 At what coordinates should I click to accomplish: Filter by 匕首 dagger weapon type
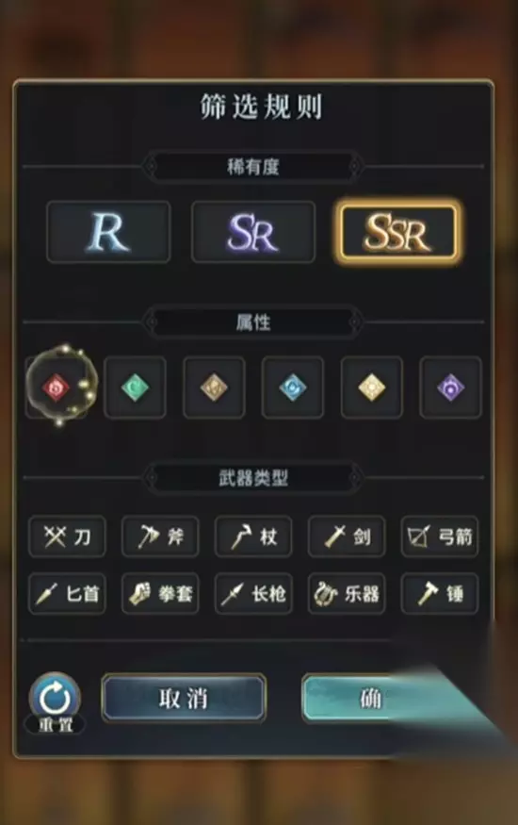point(67,594)
